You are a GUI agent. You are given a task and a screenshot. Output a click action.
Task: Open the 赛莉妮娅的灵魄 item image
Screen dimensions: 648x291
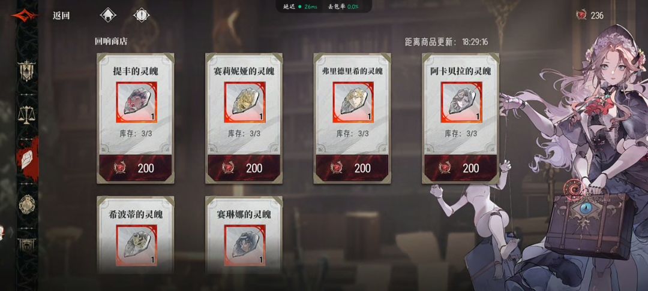click(x=244, y=102)
